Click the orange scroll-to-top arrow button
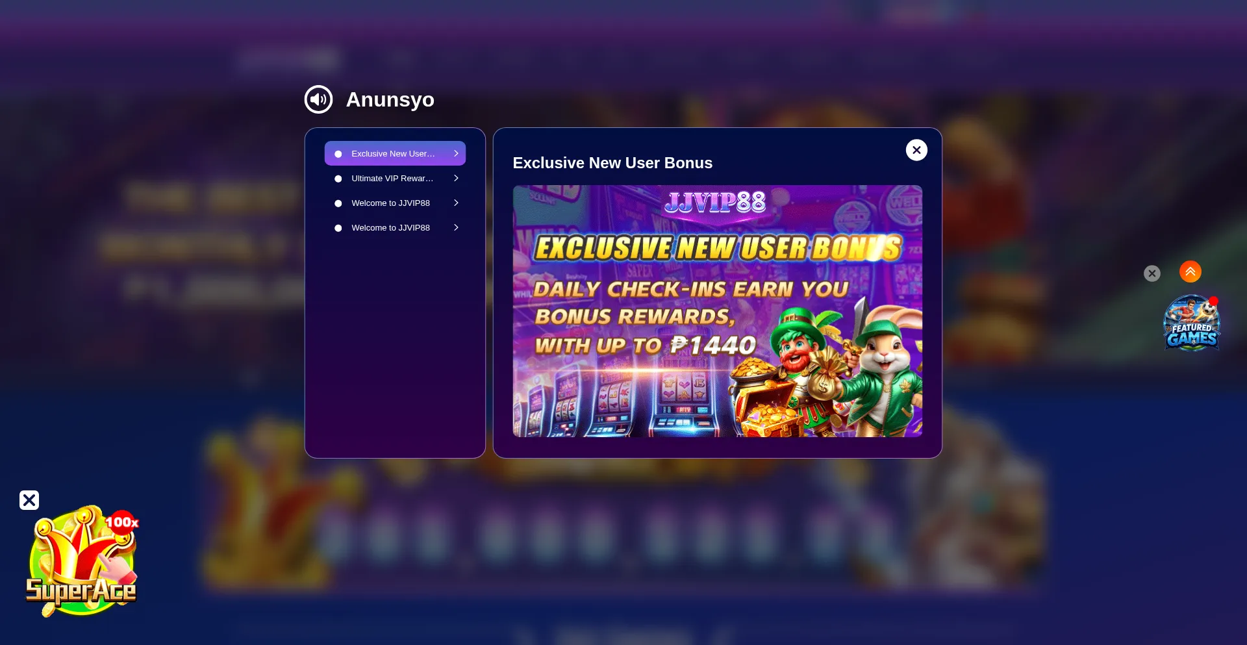This screenshot has width=1247, height=645. coord(1190,272)
